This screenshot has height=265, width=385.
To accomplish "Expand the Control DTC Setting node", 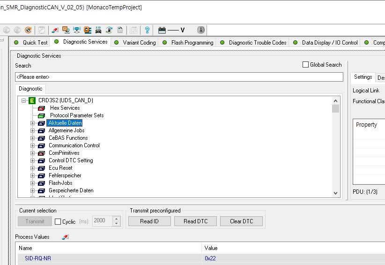I will coord(32,160).
